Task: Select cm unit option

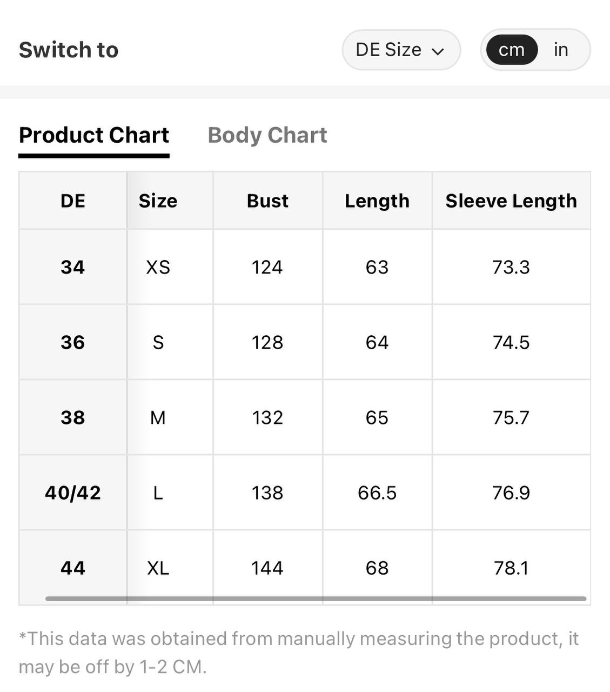Action: coord(512,50)
